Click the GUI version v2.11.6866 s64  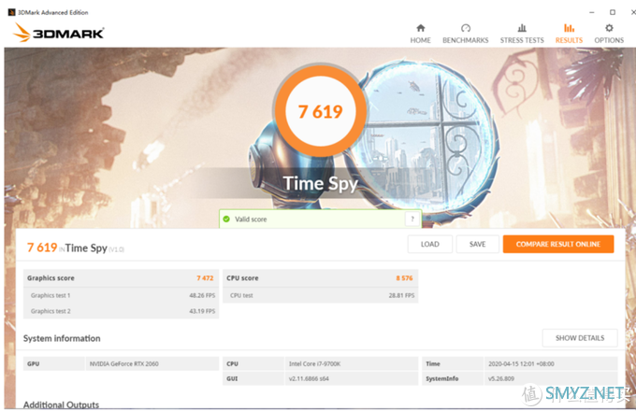pos(309,379)
